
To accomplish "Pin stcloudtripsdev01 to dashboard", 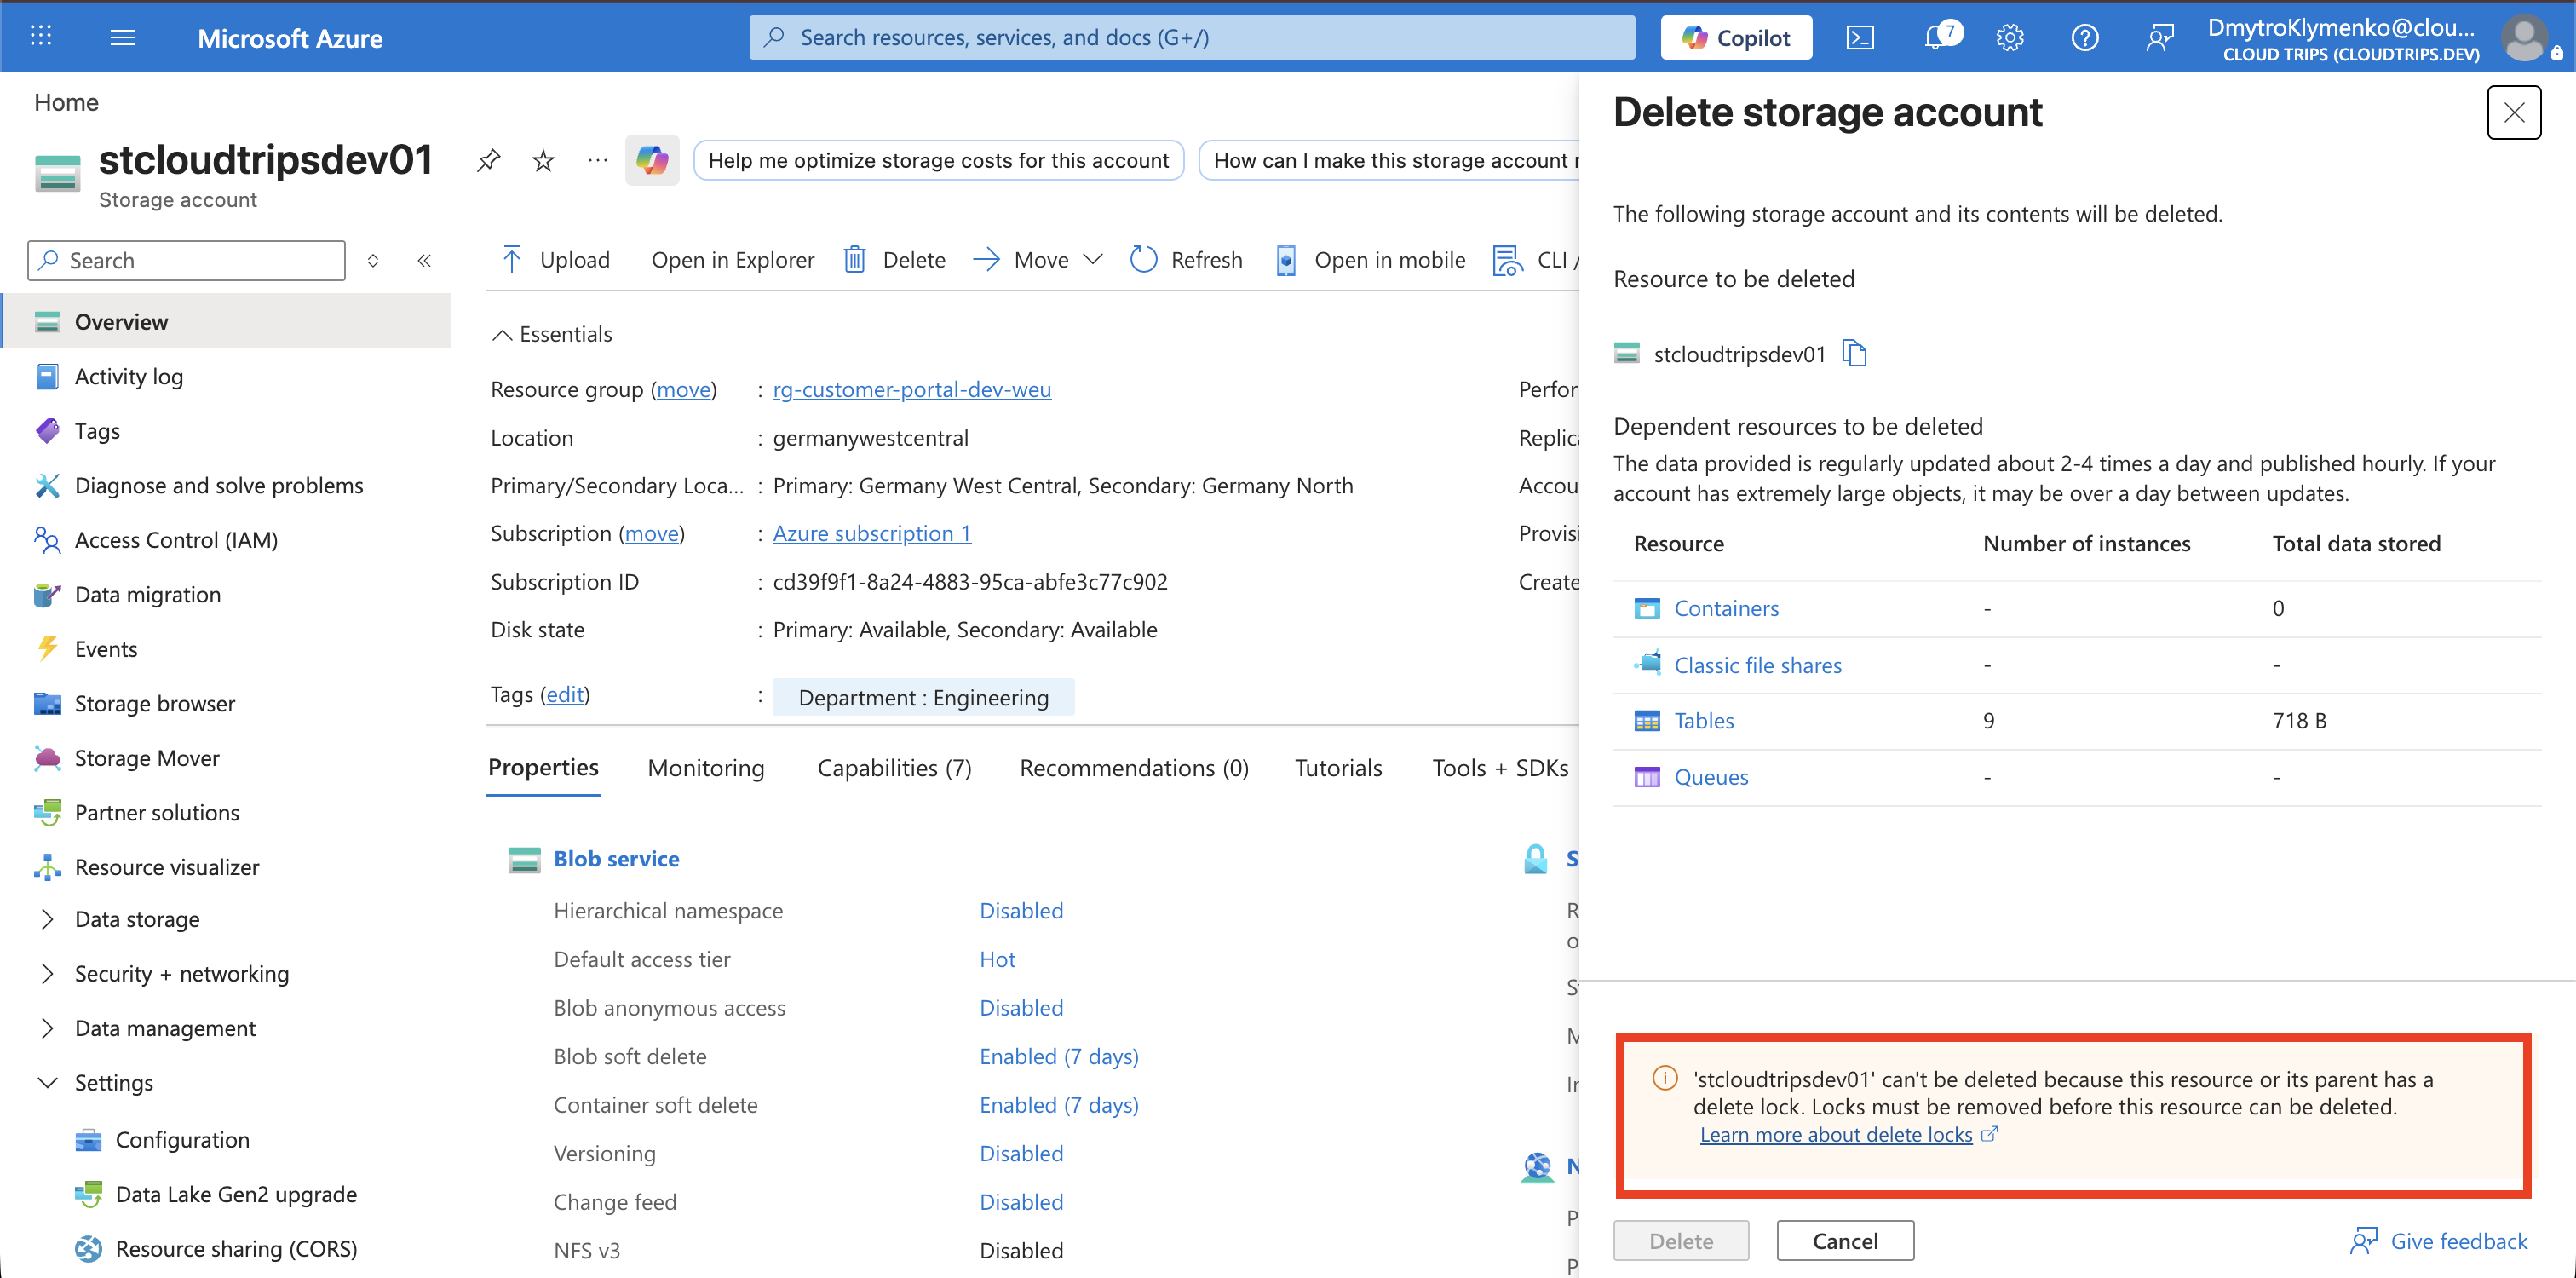I will (x=488, y=160).
